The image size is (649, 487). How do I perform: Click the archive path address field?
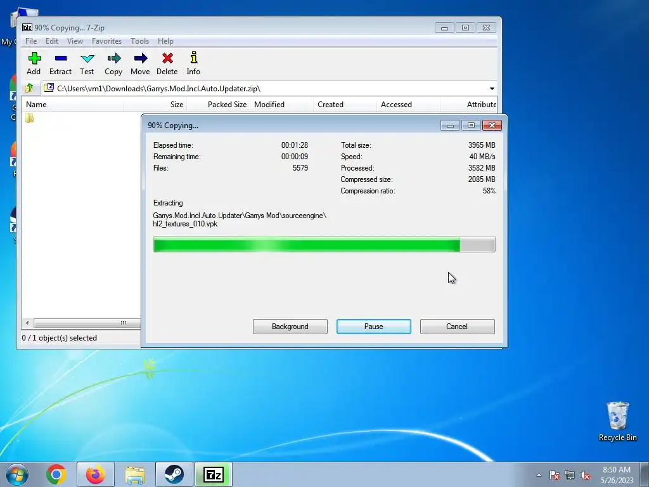[x=265, y=88]
